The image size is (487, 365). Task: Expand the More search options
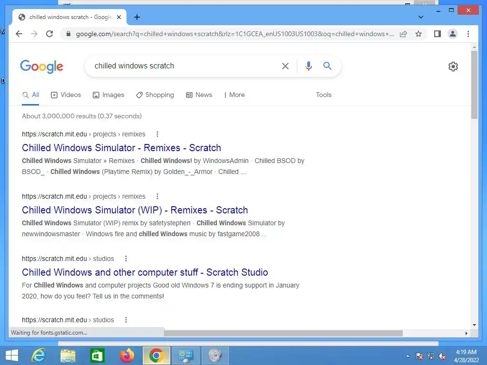click(234, 95)
